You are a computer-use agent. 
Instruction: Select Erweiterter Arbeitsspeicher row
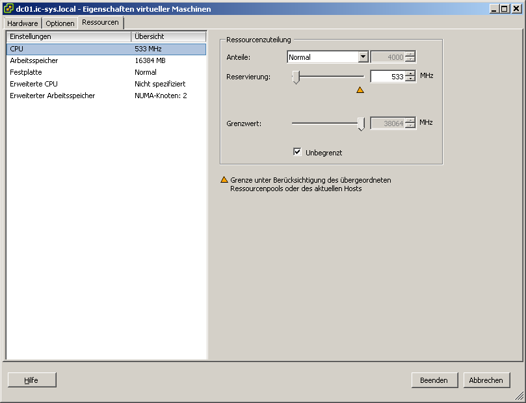(52, 96)
